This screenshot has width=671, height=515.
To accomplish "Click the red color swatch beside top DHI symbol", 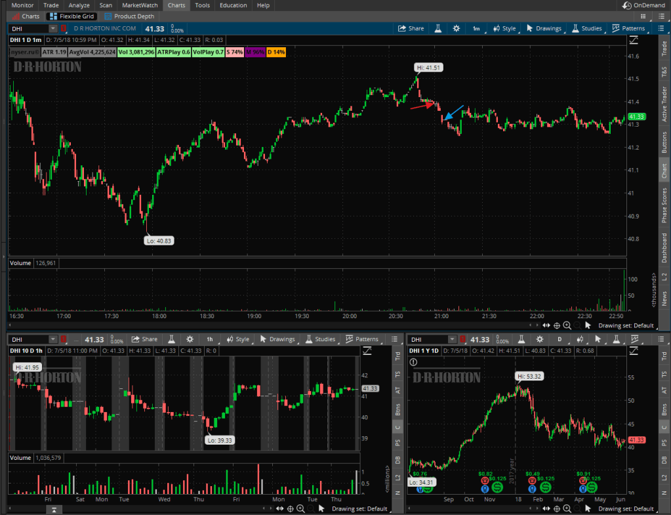I will click(64, 29).
